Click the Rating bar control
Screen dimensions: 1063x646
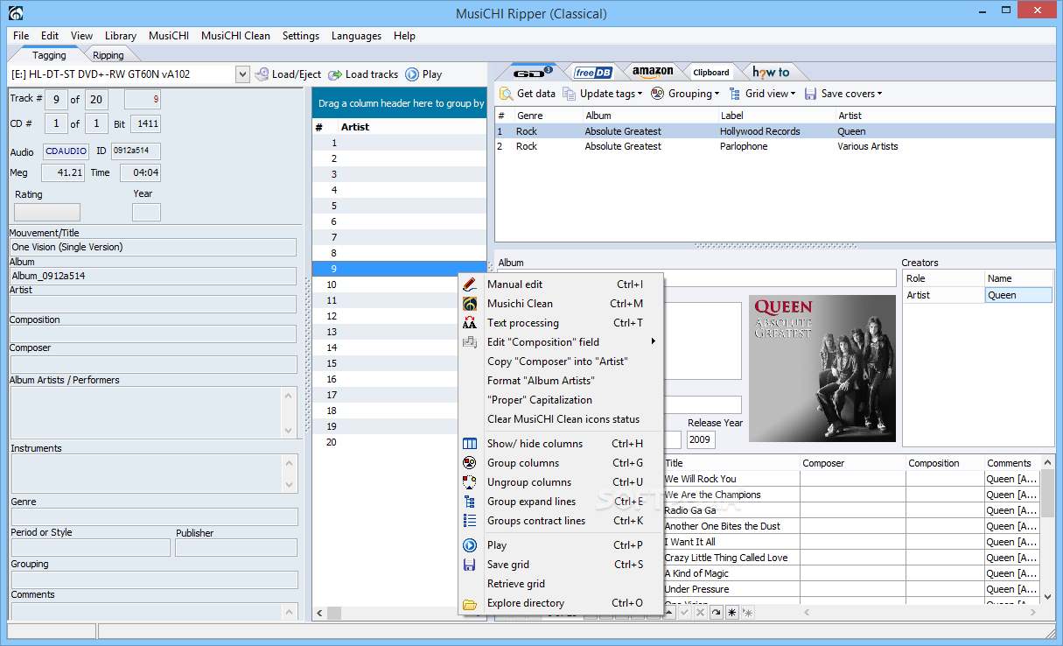47,212
